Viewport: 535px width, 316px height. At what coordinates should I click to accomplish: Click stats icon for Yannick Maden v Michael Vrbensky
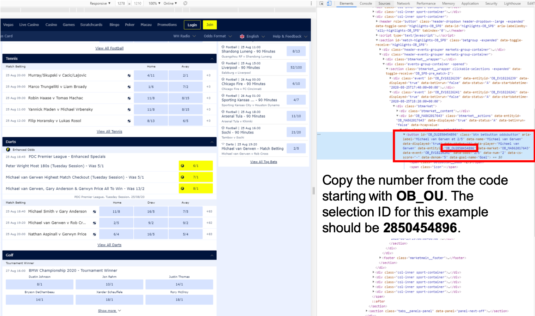point(129,109)
